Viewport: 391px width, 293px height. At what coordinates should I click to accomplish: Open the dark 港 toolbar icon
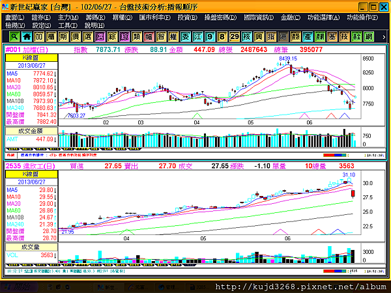(x=283, y=37)
